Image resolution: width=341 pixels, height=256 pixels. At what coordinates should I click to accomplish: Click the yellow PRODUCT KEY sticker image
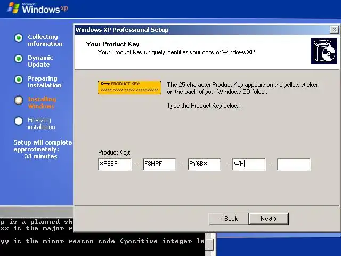(x=129, y=87)
